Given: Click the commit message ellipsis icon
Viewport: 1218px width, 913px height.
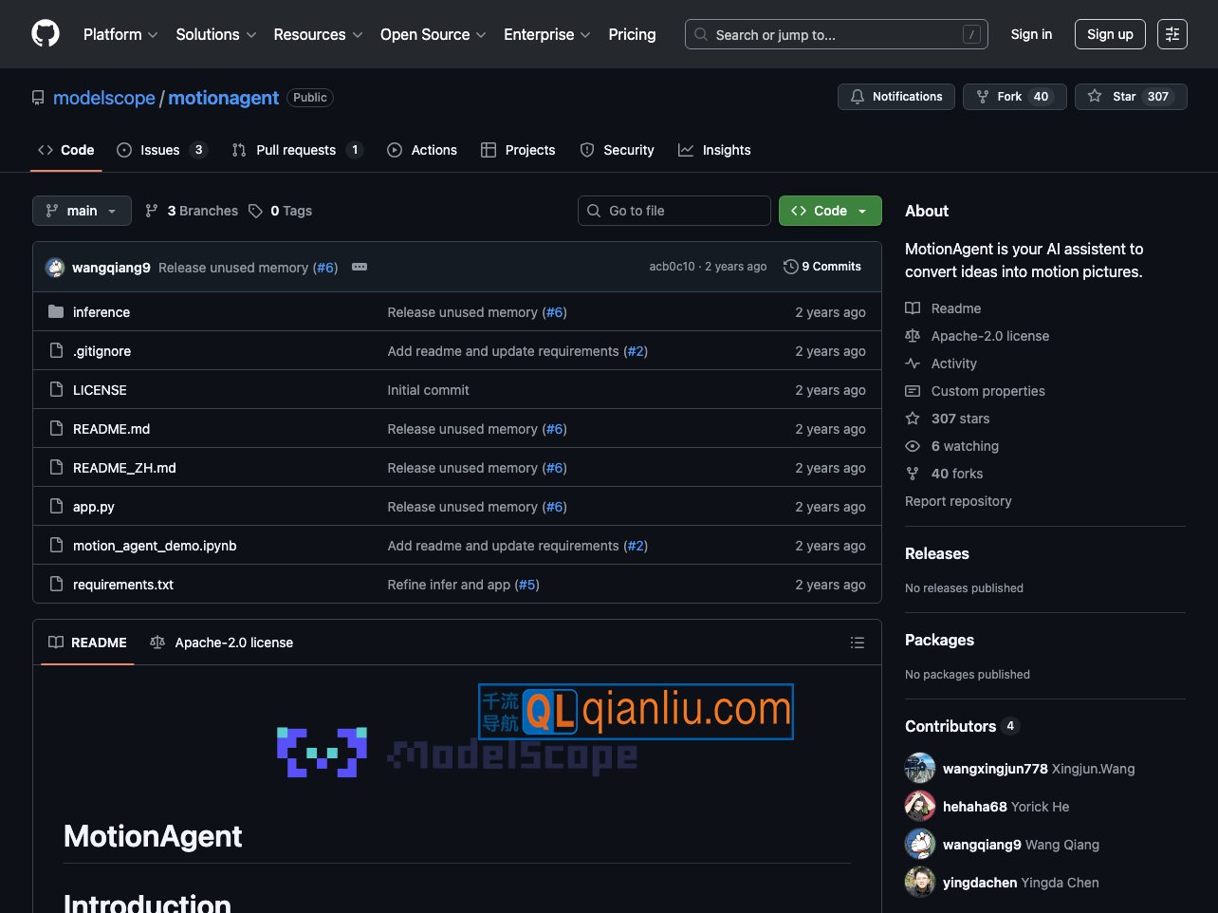Looking at the screenshot, I should pyautogui.click(x=360, y=267).
